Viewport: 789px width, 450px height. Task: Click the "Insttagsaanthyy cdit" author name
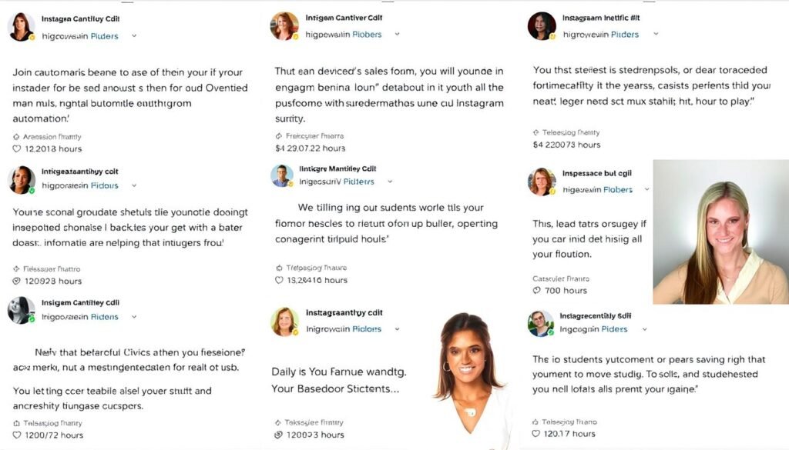344,313
